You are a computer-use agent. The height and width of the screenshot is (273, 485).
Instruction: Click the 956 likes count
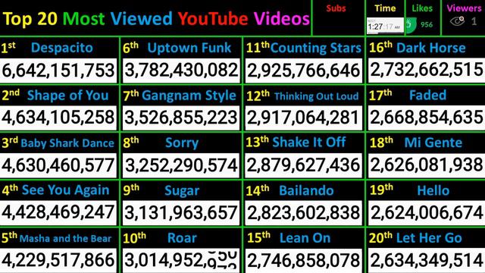point(427,24)
